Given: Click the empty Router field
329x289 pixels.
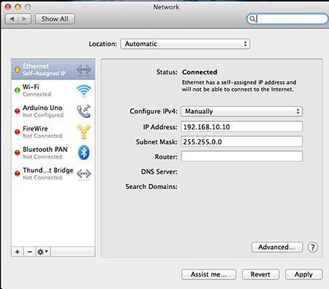Looking at the screenshot, I should pyautogui.click(x=241, y=156).
